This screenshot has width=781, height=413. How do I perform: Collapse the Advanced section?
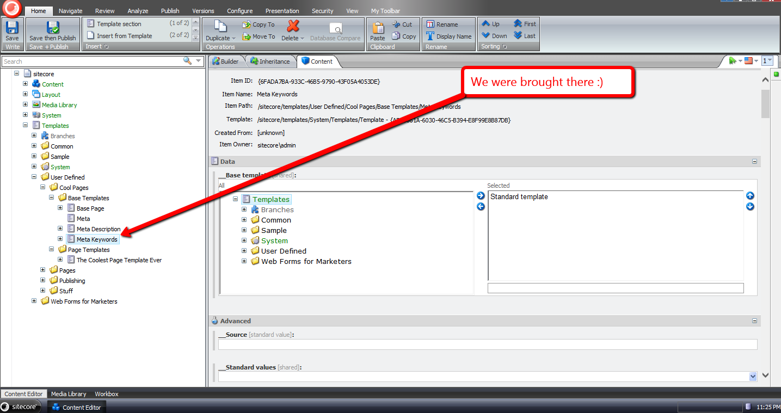(x=754, y=321)
